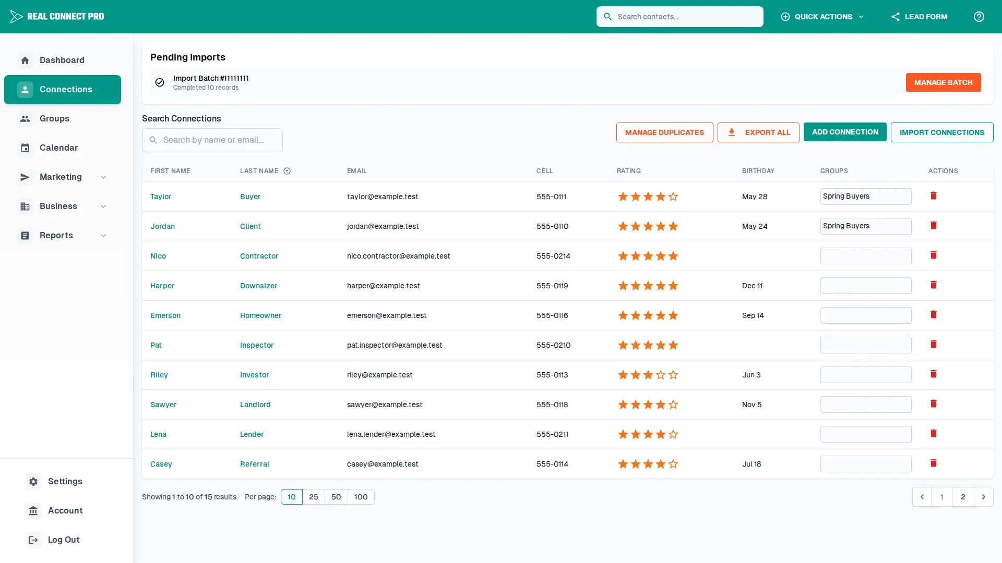Image resolution: width=1002 pixels, height=563 pixels.
Task: Delete the Emerson Homeowner row
Action: point(934,314)
